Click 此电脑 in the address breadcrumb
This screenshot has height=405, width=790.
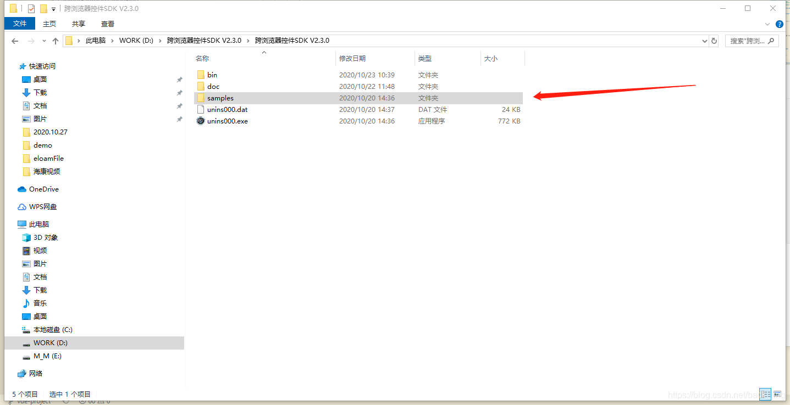(96, 41)
